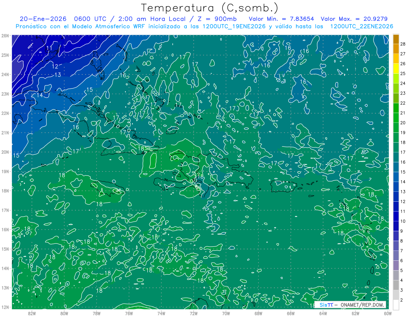Screen dimensions: 412x318
Task: Click the title Temperatura (C,somb.)
Action: pos(209,8)
